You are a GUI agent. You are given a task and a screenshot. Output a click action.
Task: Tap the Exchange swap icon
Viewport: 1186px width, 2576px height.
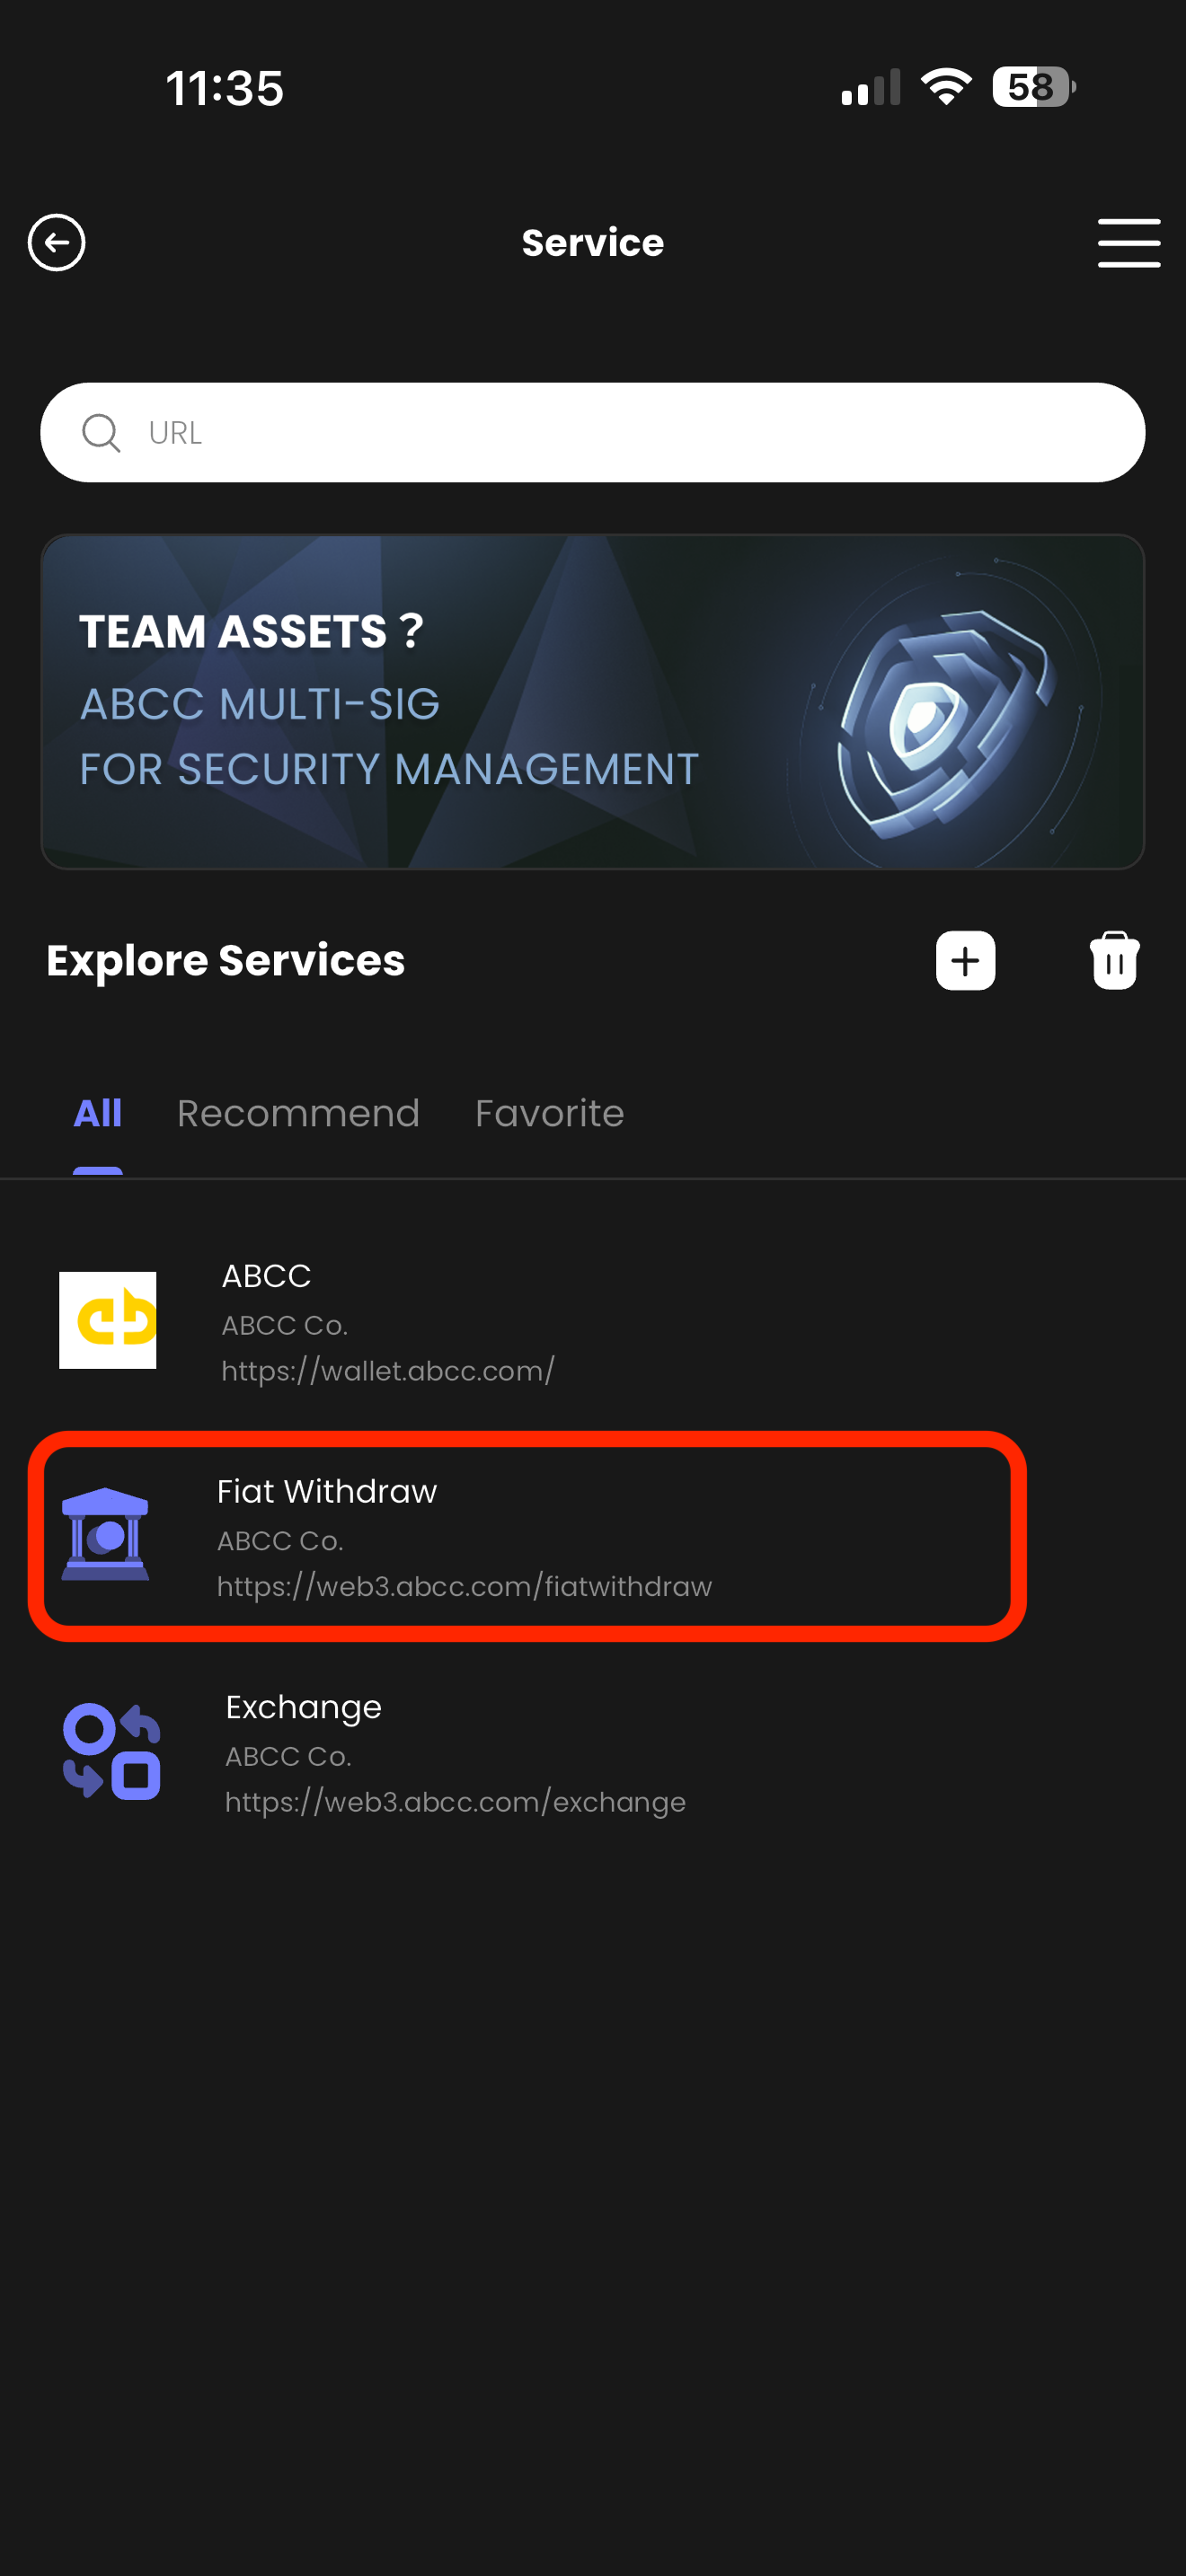click(x=112, y=1751)
